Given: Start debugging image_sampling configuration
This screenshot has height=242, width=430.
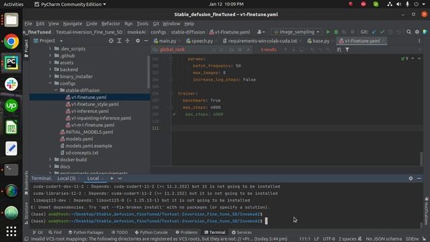Looking at the screenshot, I should click(336, 32).
